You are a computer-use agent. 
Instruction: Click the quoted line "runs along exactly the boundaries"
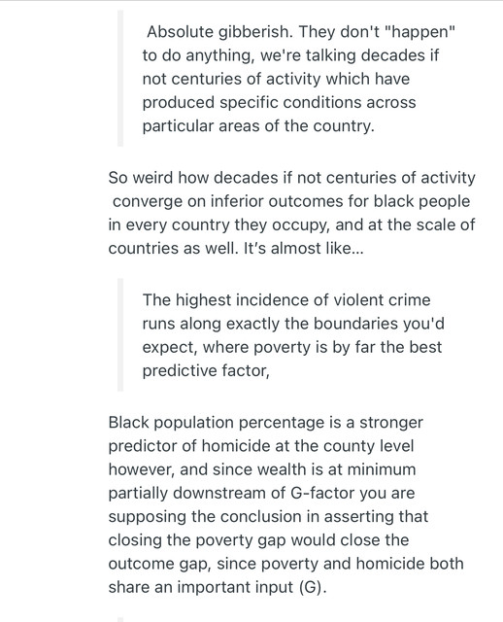(x=293, y=324)
